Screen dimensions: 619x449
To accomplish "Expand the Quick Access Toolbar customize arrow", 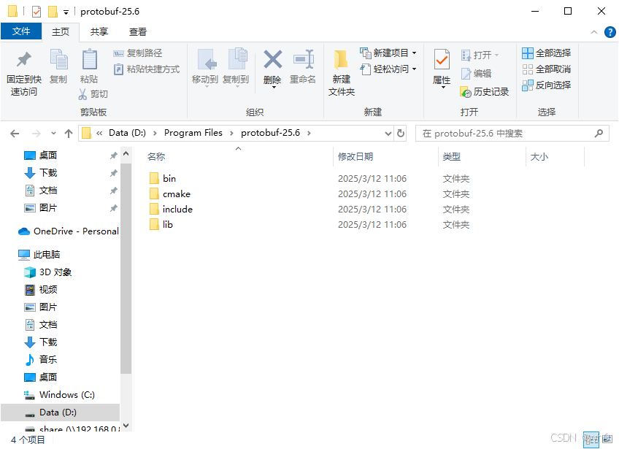I will pos(66,11).
